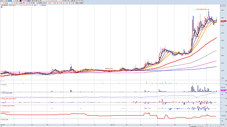Click the info circle icon before the date field
The image size is (227, 127).
pos(74,1)
